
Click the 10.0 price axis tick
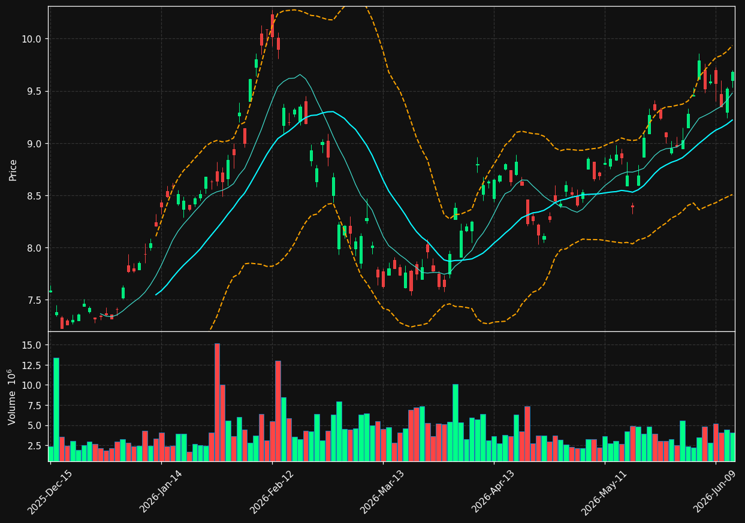tap(32, 39)
